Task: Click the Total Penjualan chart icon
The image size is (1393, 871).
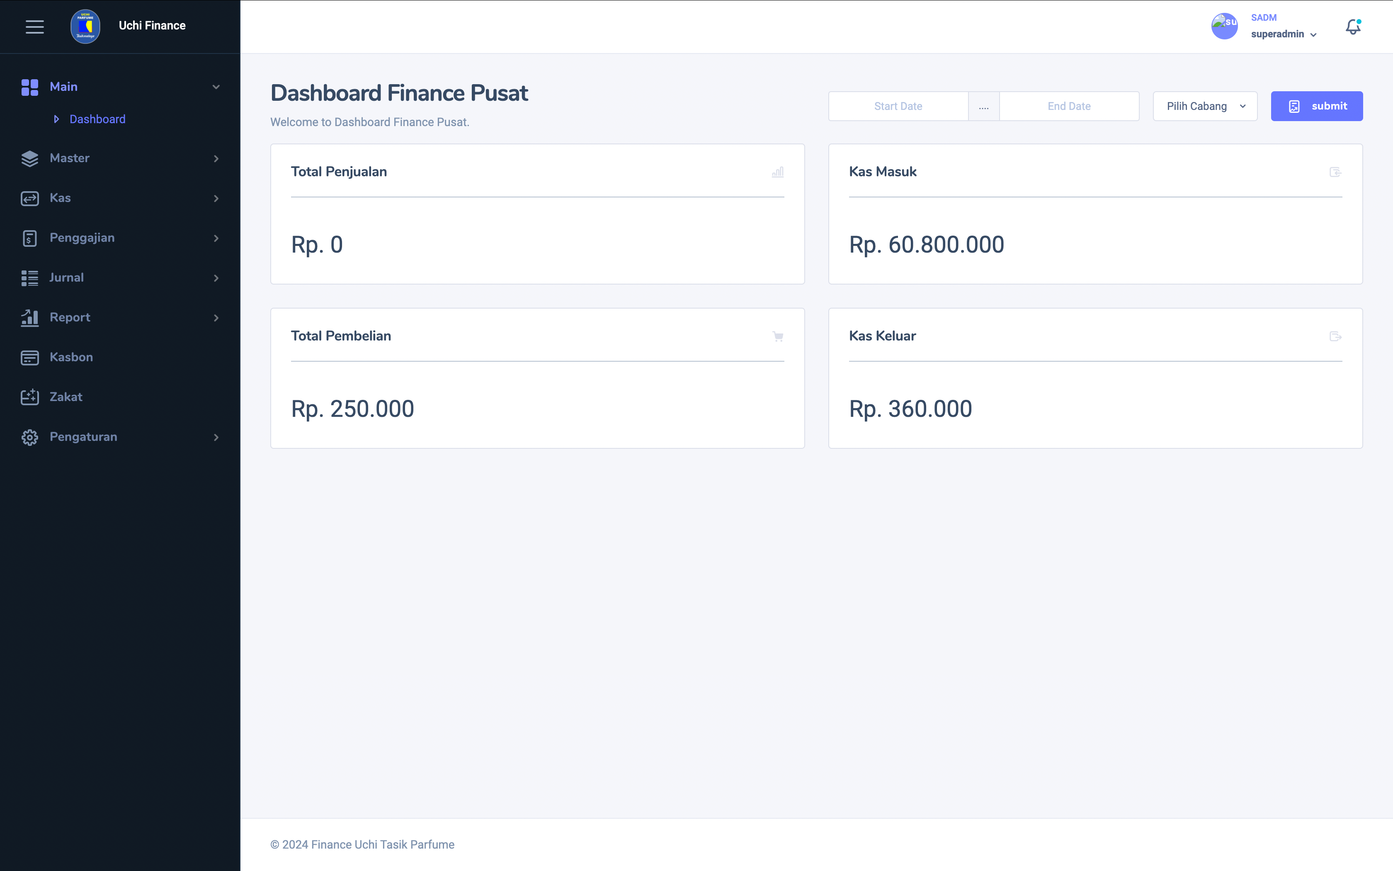Action: point(778,172)
